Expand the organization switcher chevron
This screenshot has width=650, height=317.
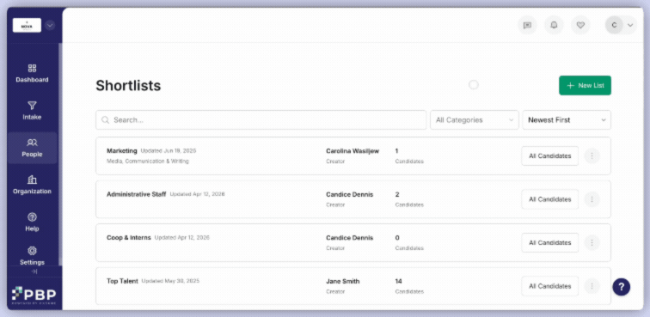click(50, 25)
